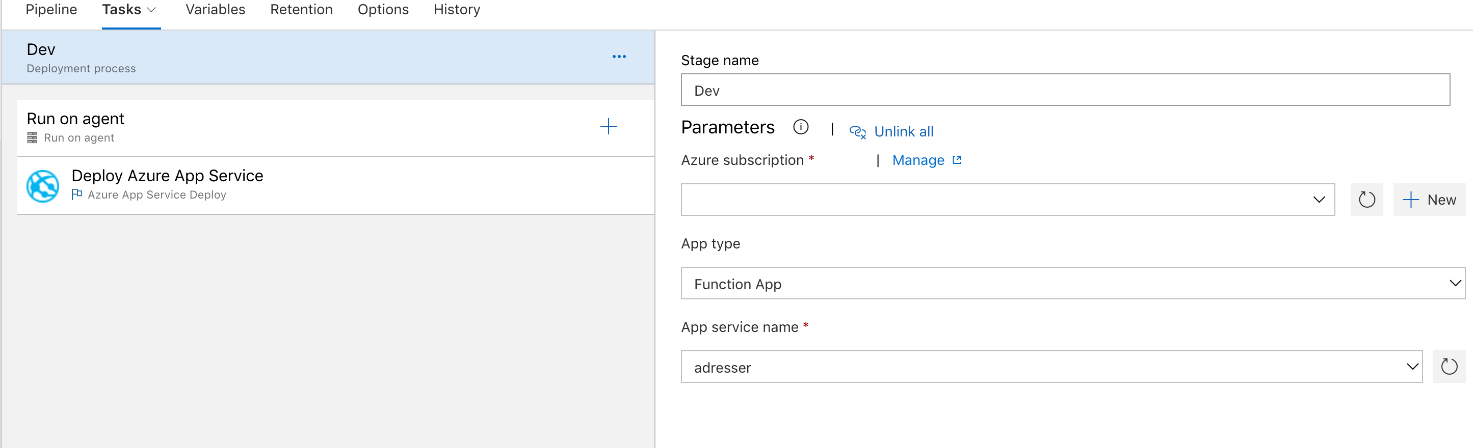The height and width of the screenshot is (448, 1474).
Task: Click the Unlink all link
Action: tap(904, 132)
